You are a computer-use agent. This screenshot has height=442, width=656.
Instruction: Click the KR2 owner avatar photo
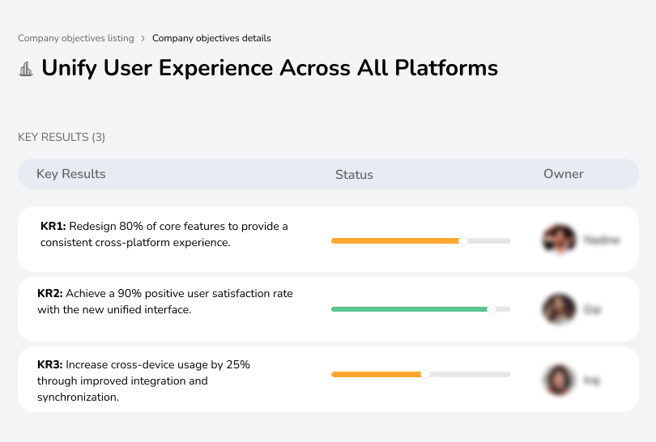[559, 309]
